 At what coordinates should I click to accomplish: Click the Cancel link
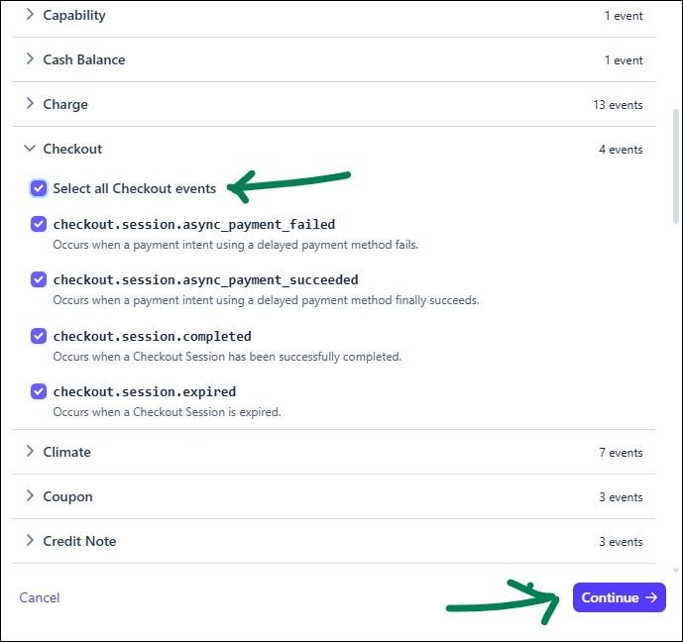40,597
